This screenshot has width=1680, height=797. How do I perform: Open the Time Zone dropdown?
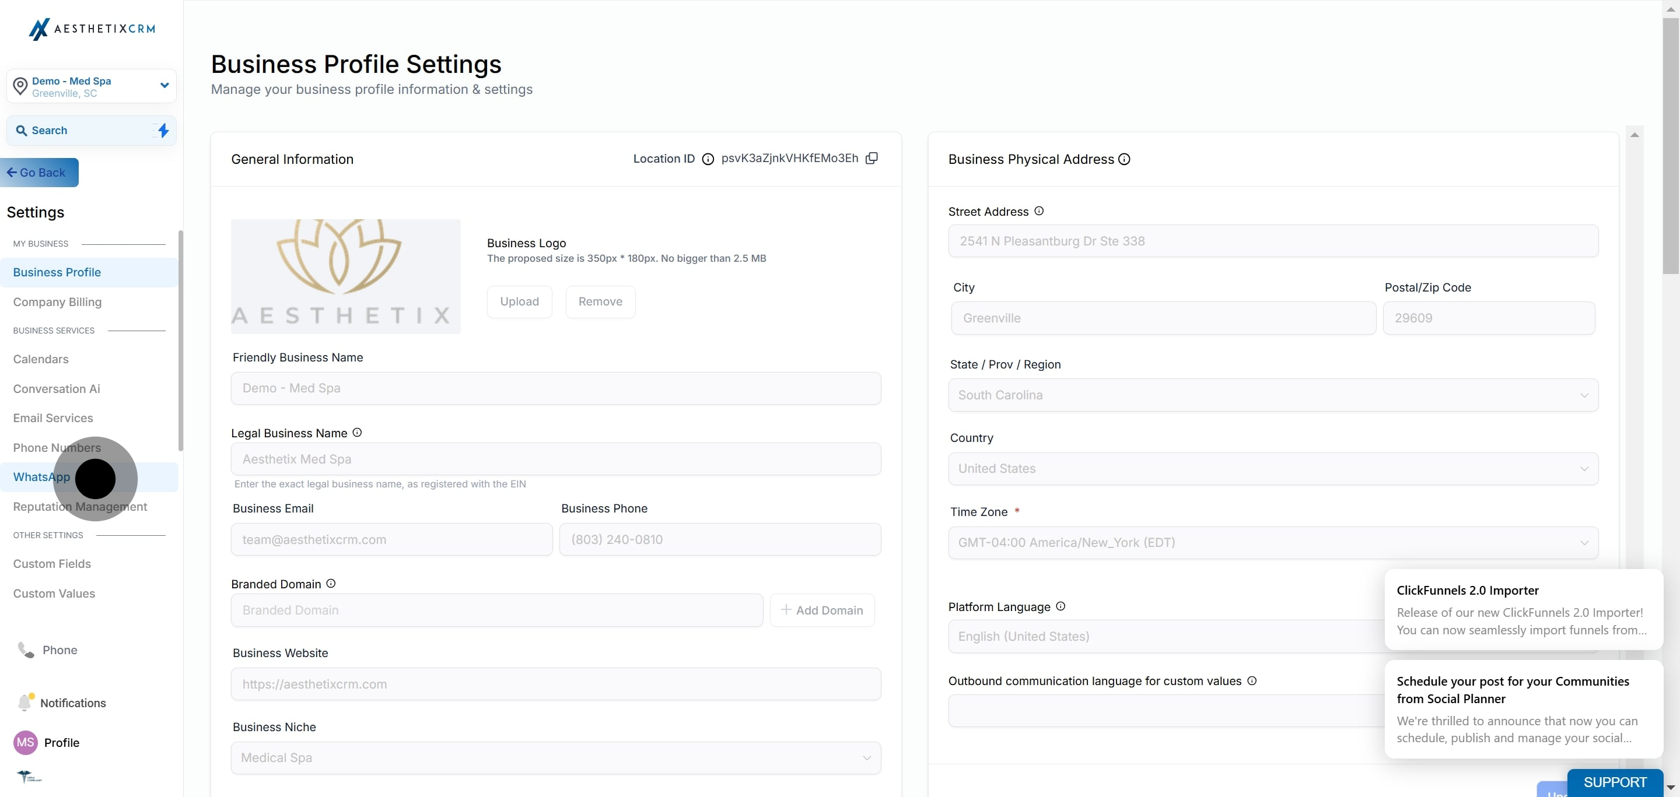(x=1272, y=542)
